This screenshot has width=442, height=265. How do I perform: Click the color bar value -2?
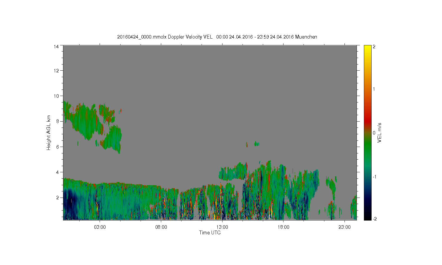tap(375, 219)
